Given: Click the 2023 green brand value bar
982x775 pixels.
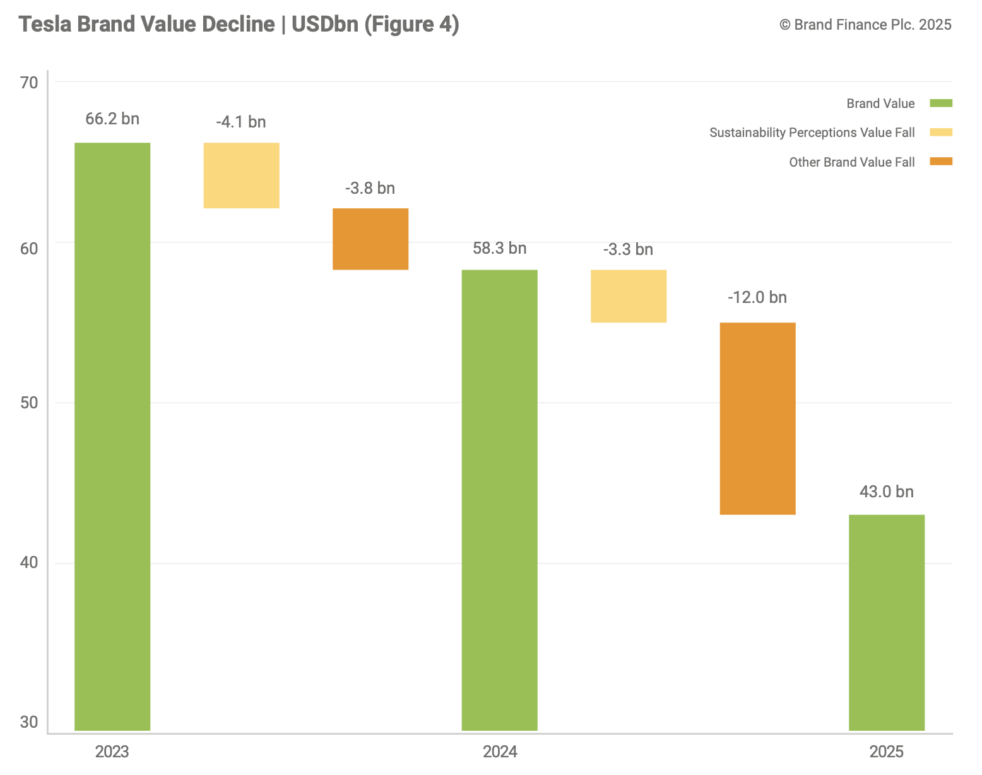Looking at the screenshot, I should pos(112,435).
